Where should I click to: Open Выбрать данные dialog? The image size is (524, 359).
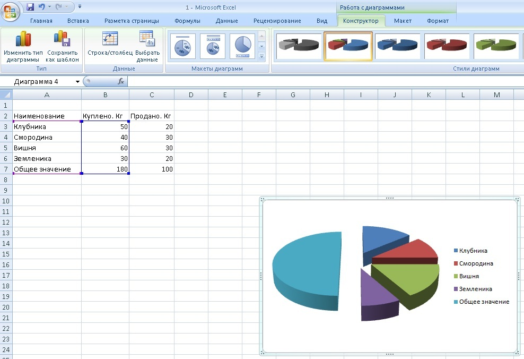147,47
